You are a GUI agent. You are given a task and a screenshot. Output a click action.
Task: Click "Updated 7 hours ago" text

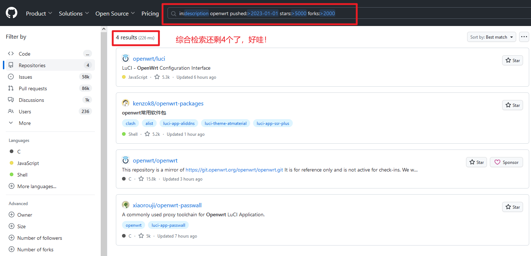pos(177,236)
